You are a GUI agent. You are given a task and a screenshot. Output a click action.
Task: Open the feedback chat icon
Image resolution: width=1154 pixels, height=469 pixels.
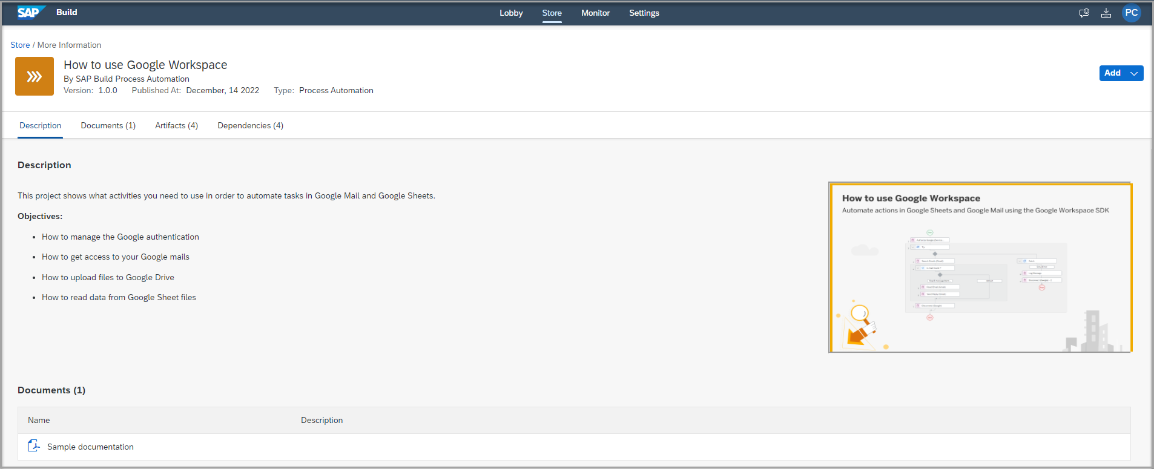click(1084, 13)
